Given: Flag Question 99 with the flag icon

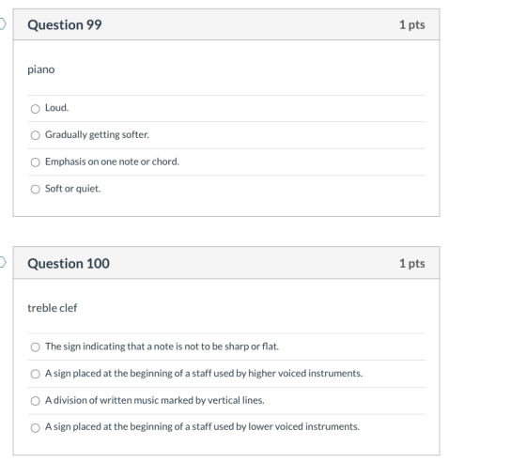Looking at the screenshot, I should click(2, 24).
